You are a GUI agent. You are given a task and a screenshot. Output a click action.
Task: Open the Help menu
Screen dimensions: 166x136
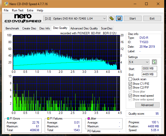coord(40,10)
